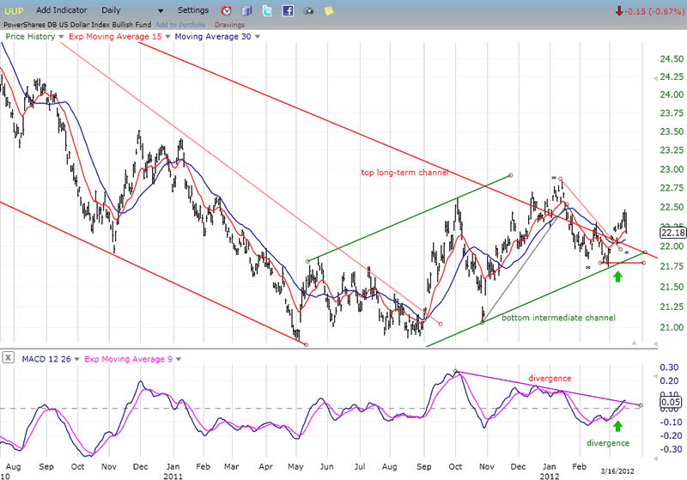Click the Drawings link
Screen dimensions: 687x480
tap(229, 24)
